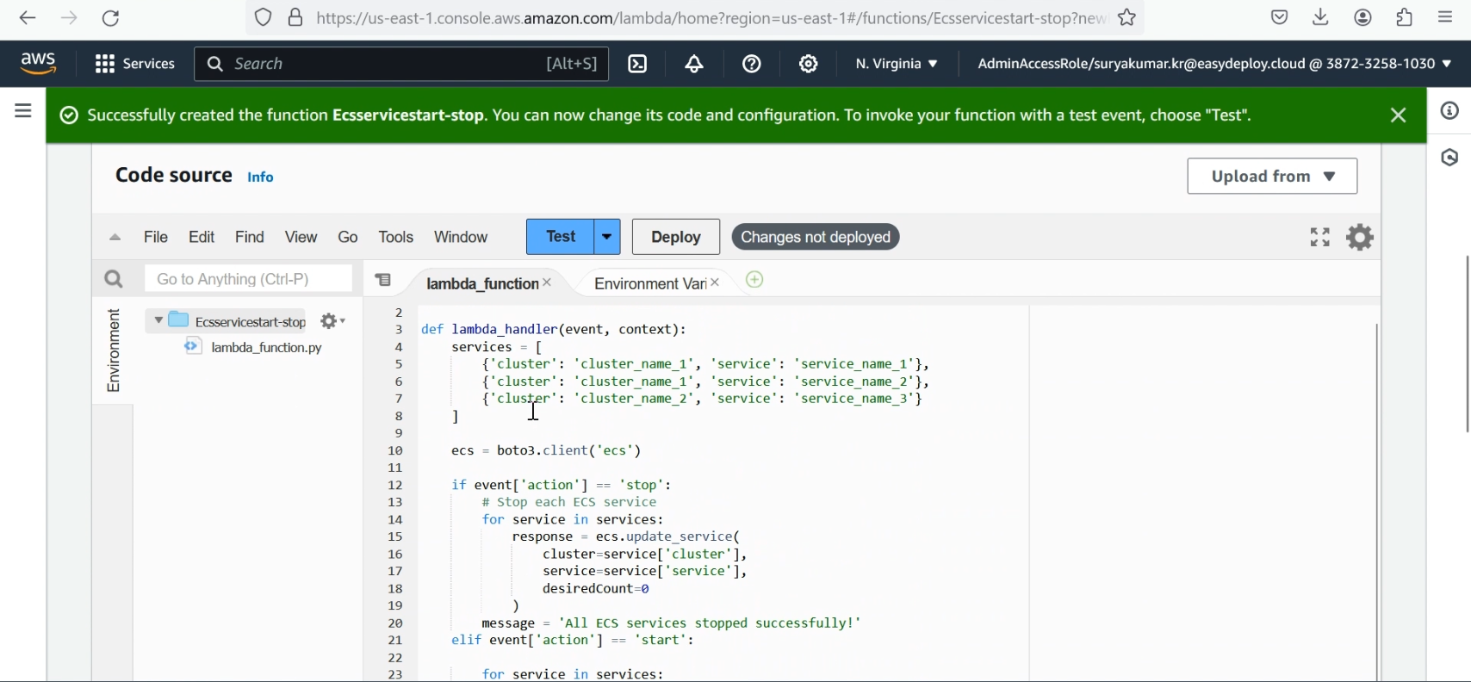Viewport: 1471px width, 682px height.
Task: Open the Find menu
Action: pyautogui.click(x=250, y=238)
